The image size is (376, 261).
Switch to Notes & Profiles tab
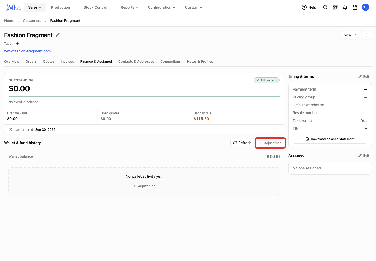pos(200,62)
